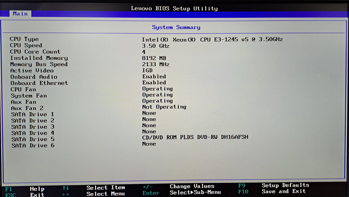Click Operating status of System Fan
The image size is (349, 197).
[157, 95]
